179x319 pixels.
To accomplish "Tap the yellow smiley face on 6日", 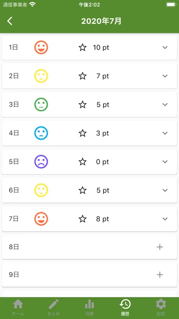I will (41, 190).
